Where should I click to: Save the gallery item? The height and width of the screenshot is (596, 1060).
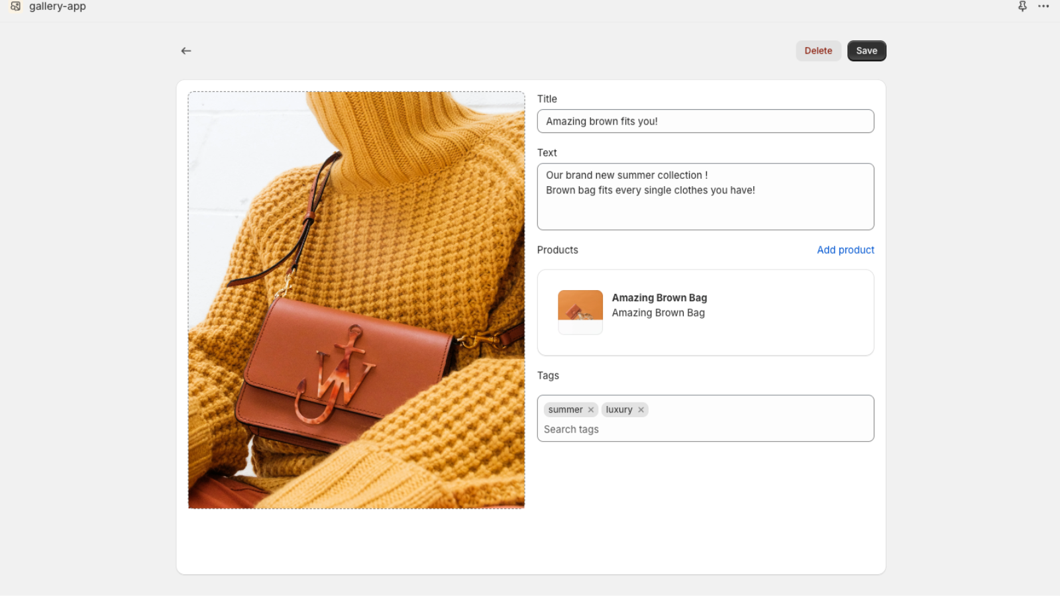tap(866, 51)
